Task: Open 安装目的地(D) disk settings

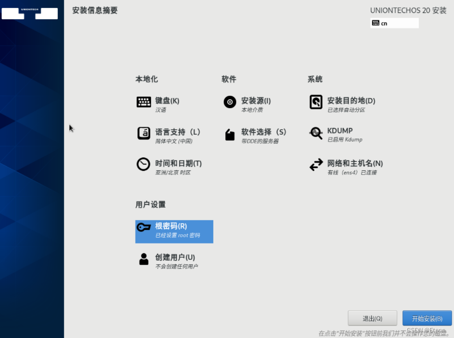Action: click(x=347, y=104)
